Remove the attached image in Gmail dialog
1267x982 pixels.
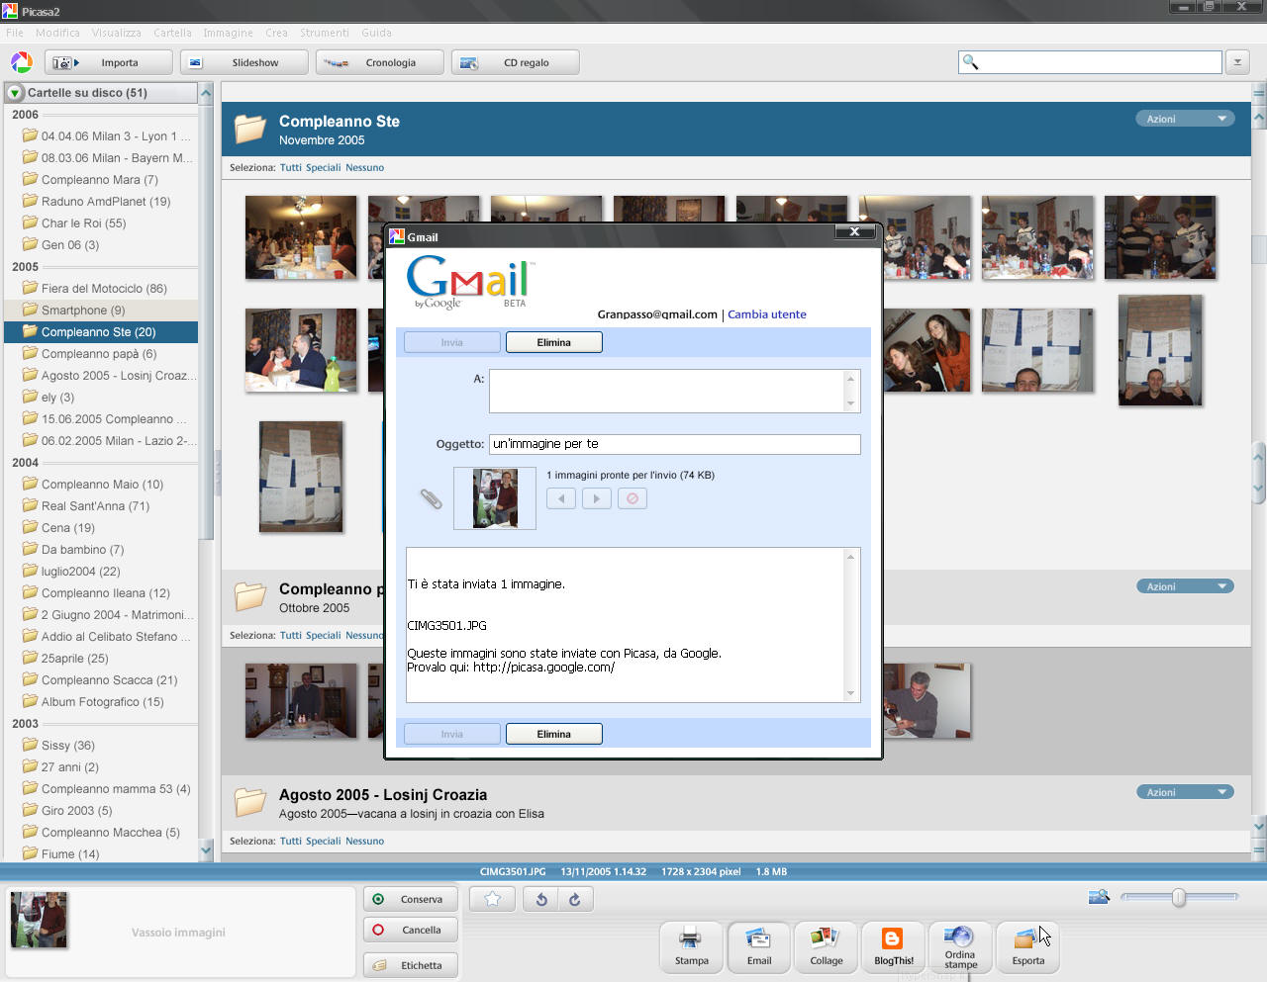click(633, 498)
